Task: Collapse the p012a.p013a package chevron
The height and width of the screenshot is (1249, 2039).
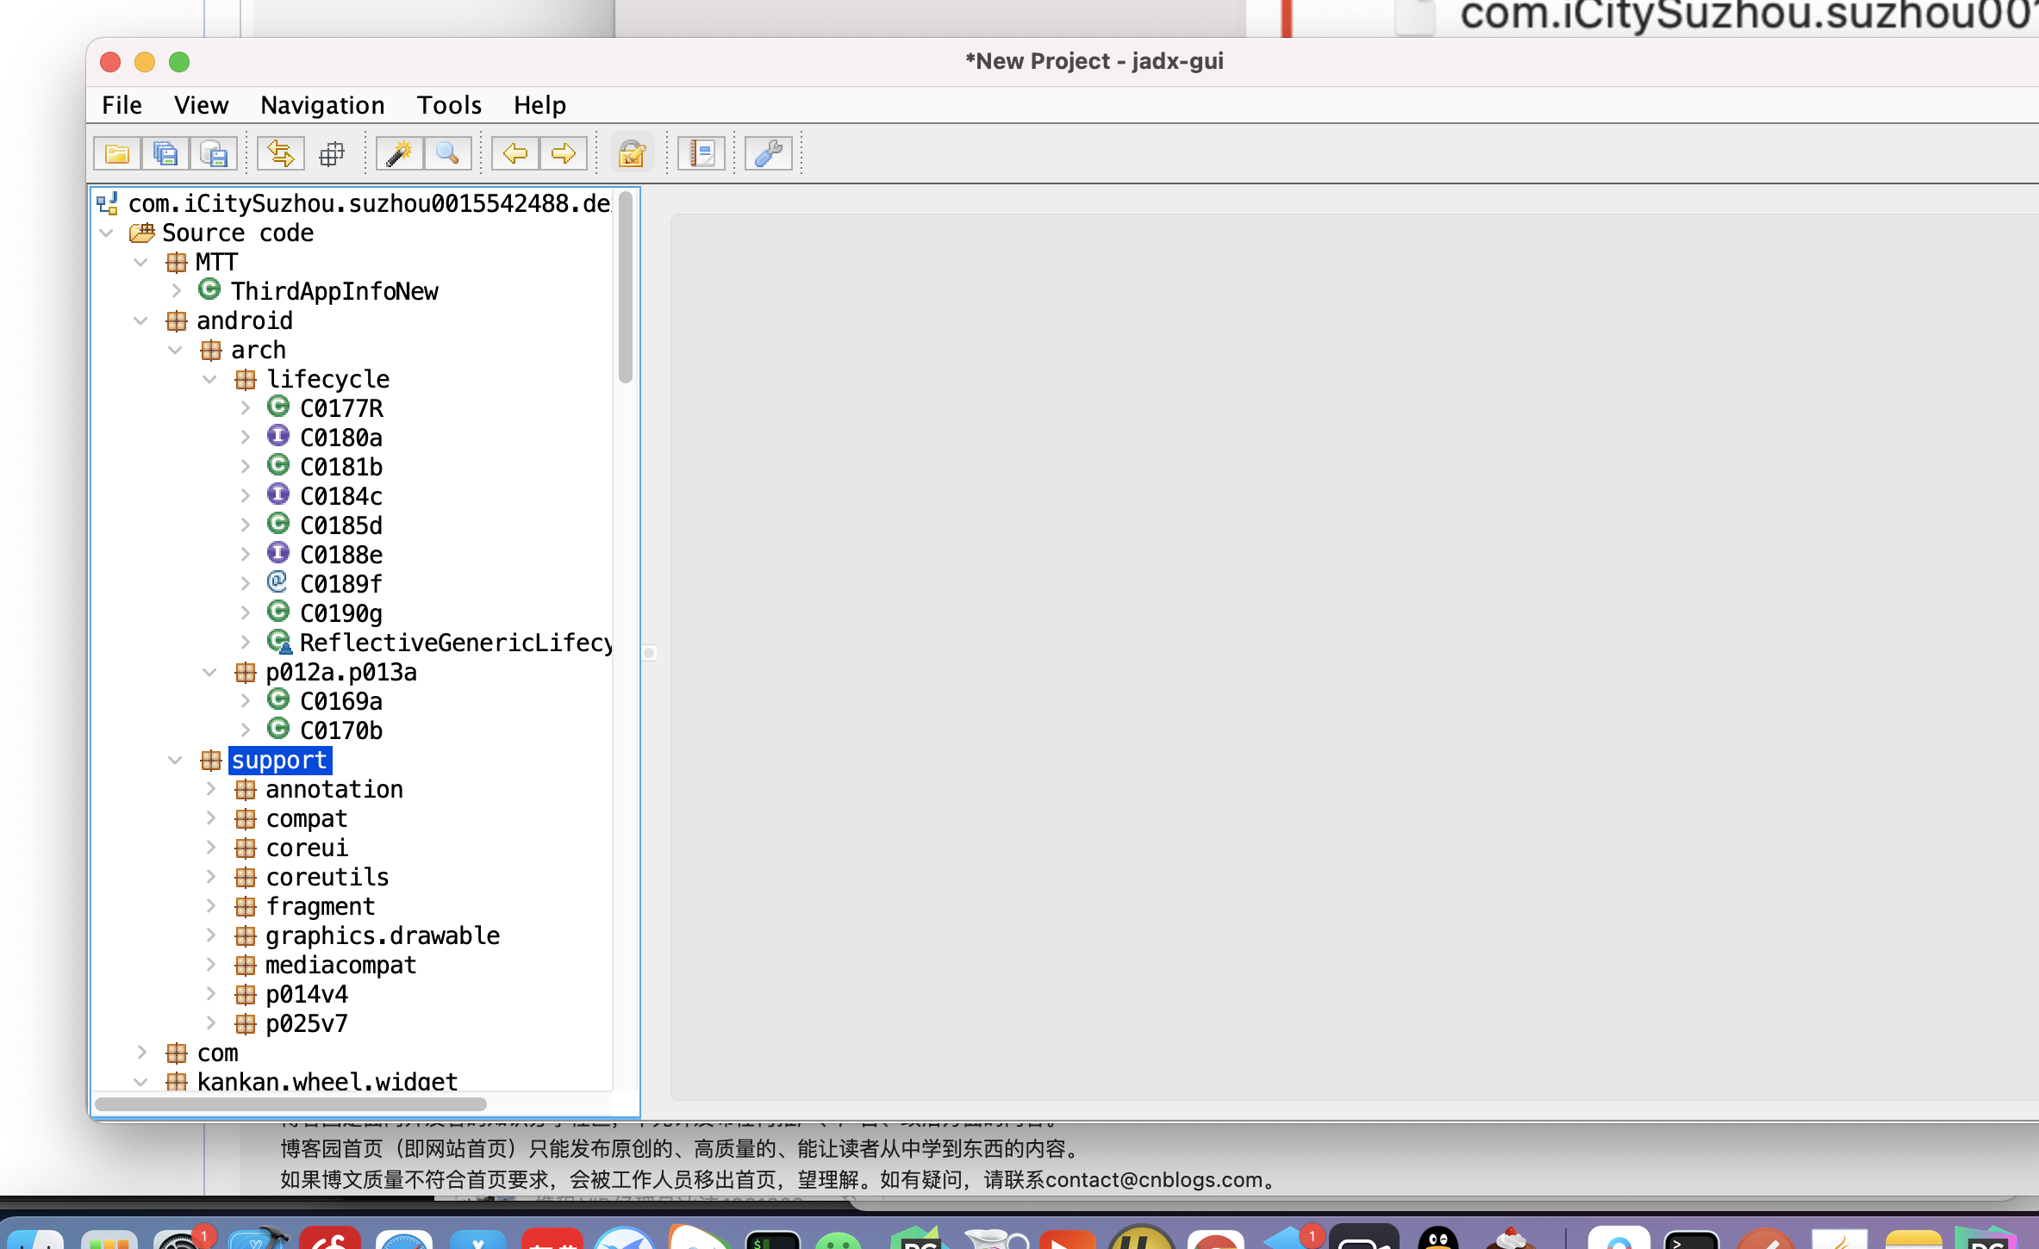Action: tap(209, 672)
